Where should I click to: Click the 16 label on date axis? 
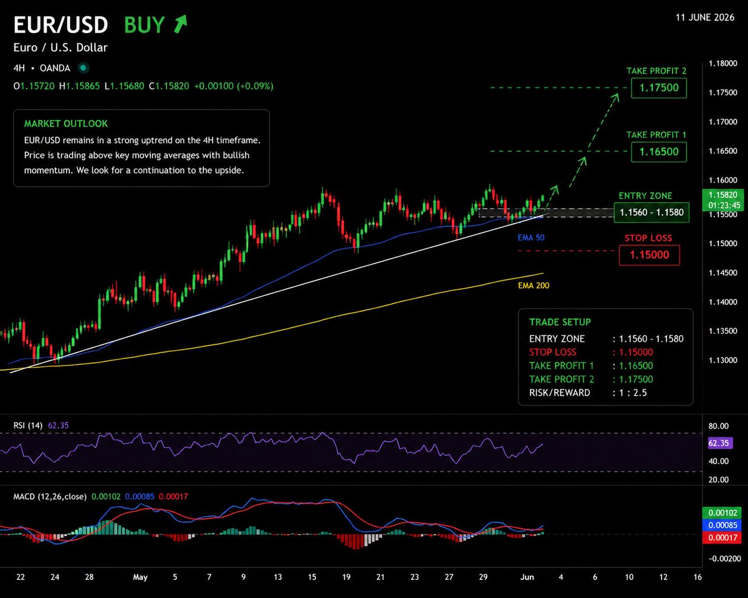click(x=697, y=577)
